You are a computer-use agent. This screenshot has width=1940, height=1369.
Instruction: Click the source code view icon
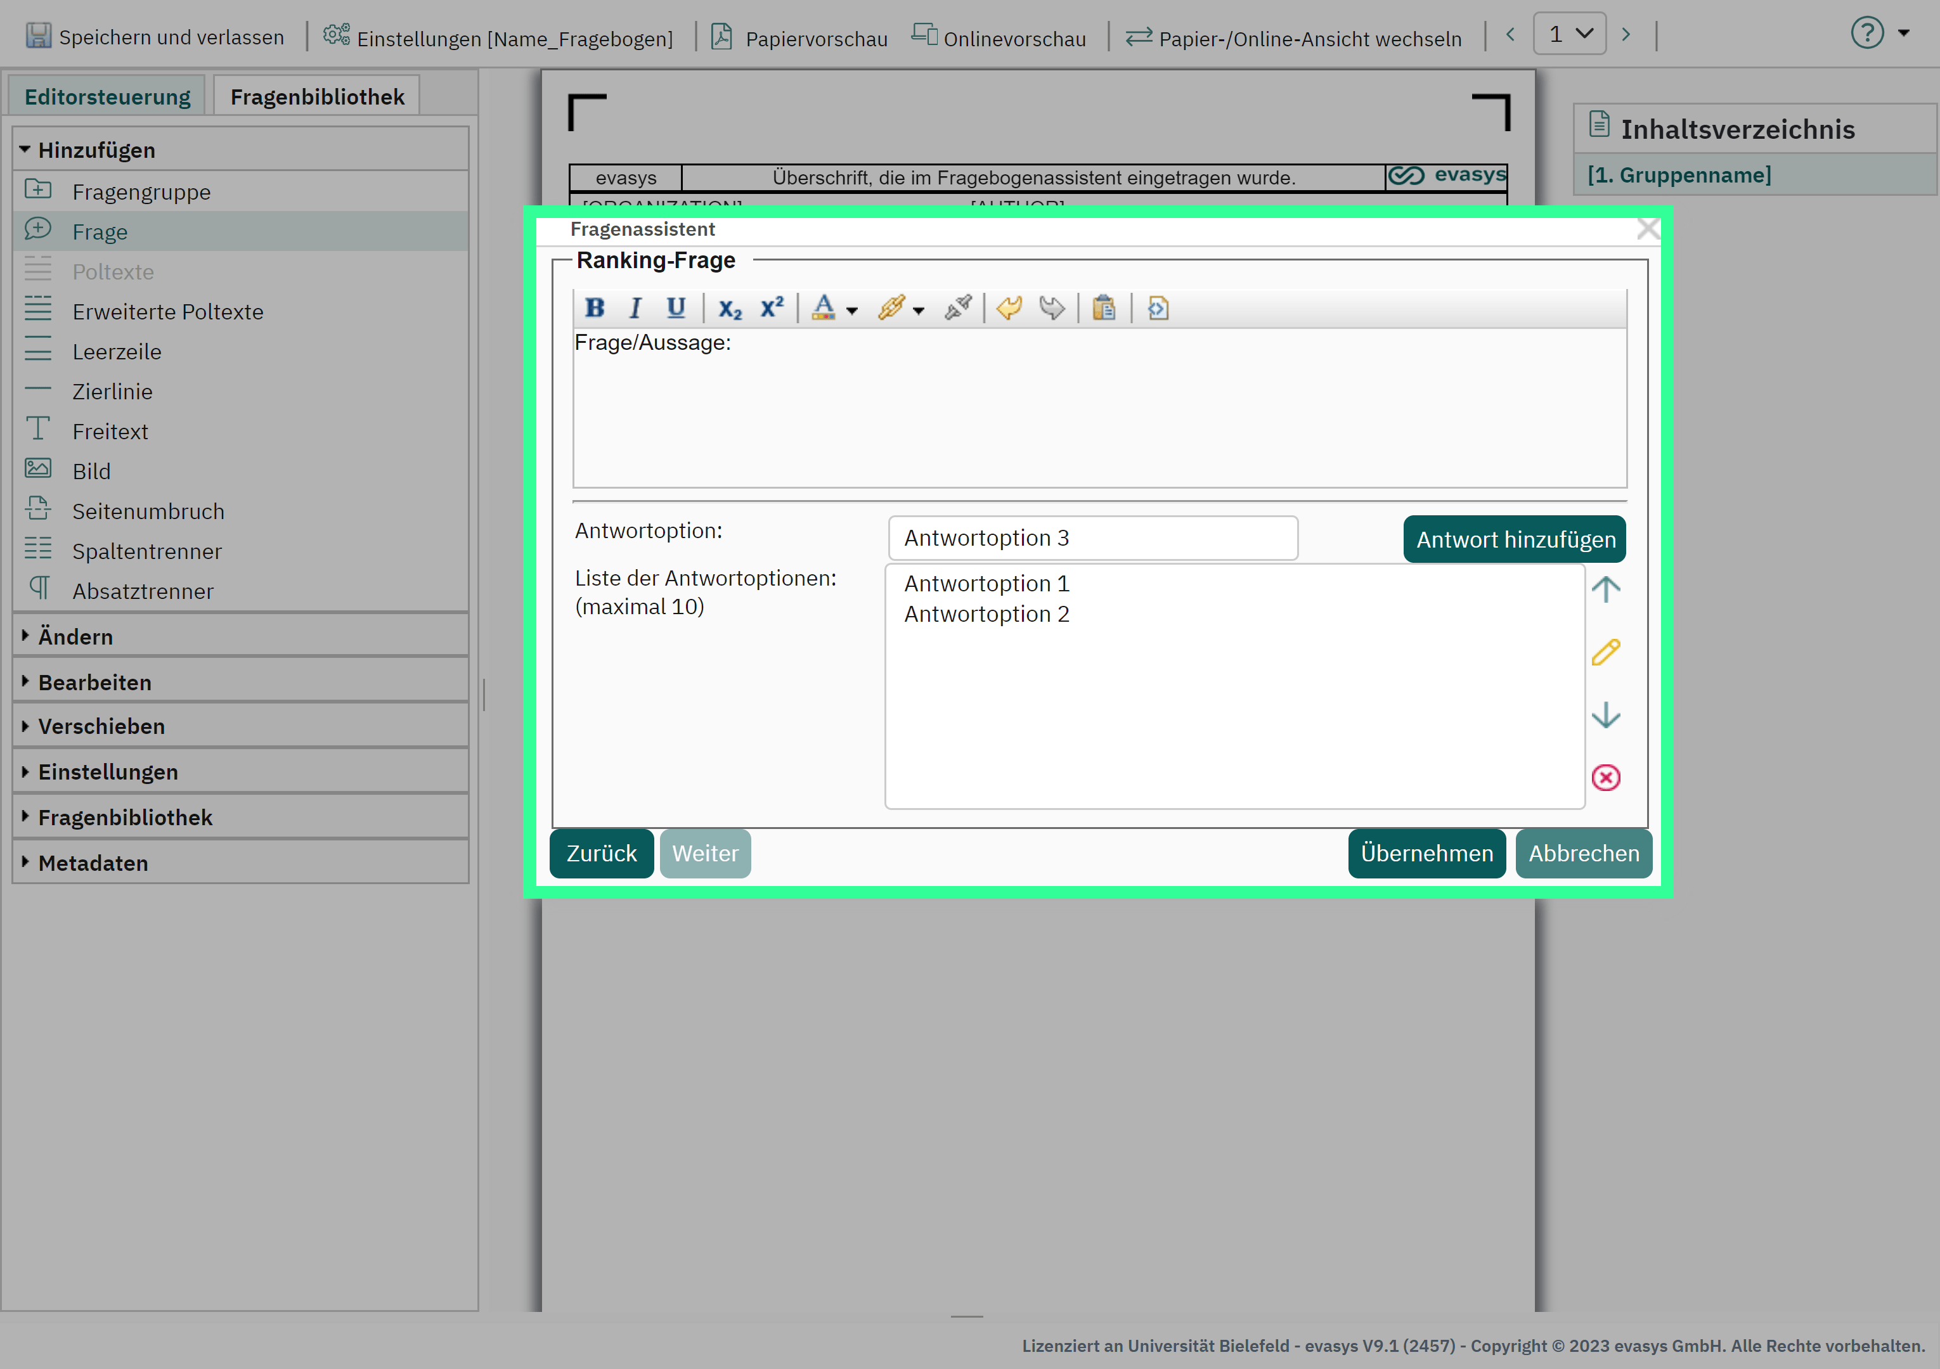pyautogui.click(x=1158, y=308)
